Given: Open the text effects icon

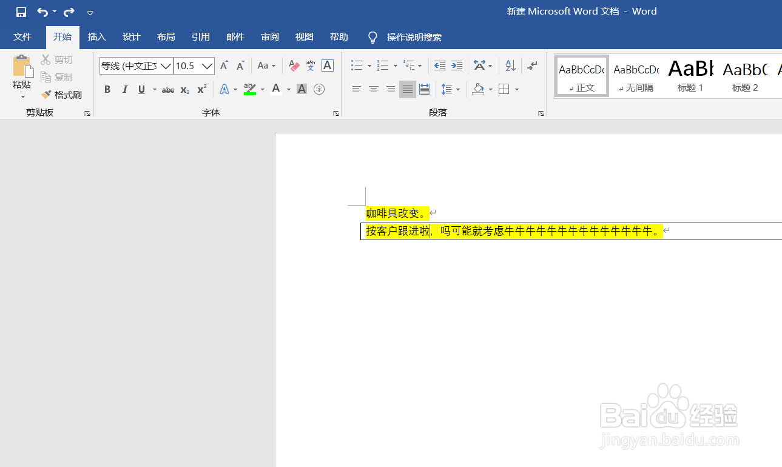Looking at the screenshot, I should pos(224,90).
